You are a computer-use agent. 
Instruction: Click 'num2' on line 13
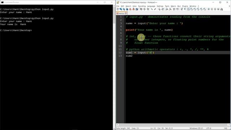click(129, 56)
